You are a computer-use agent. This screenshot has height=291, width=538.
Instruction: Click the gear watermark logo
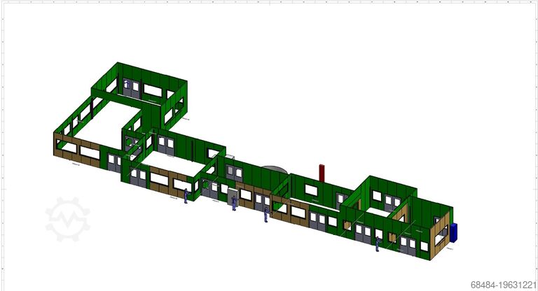click(68, 219)
